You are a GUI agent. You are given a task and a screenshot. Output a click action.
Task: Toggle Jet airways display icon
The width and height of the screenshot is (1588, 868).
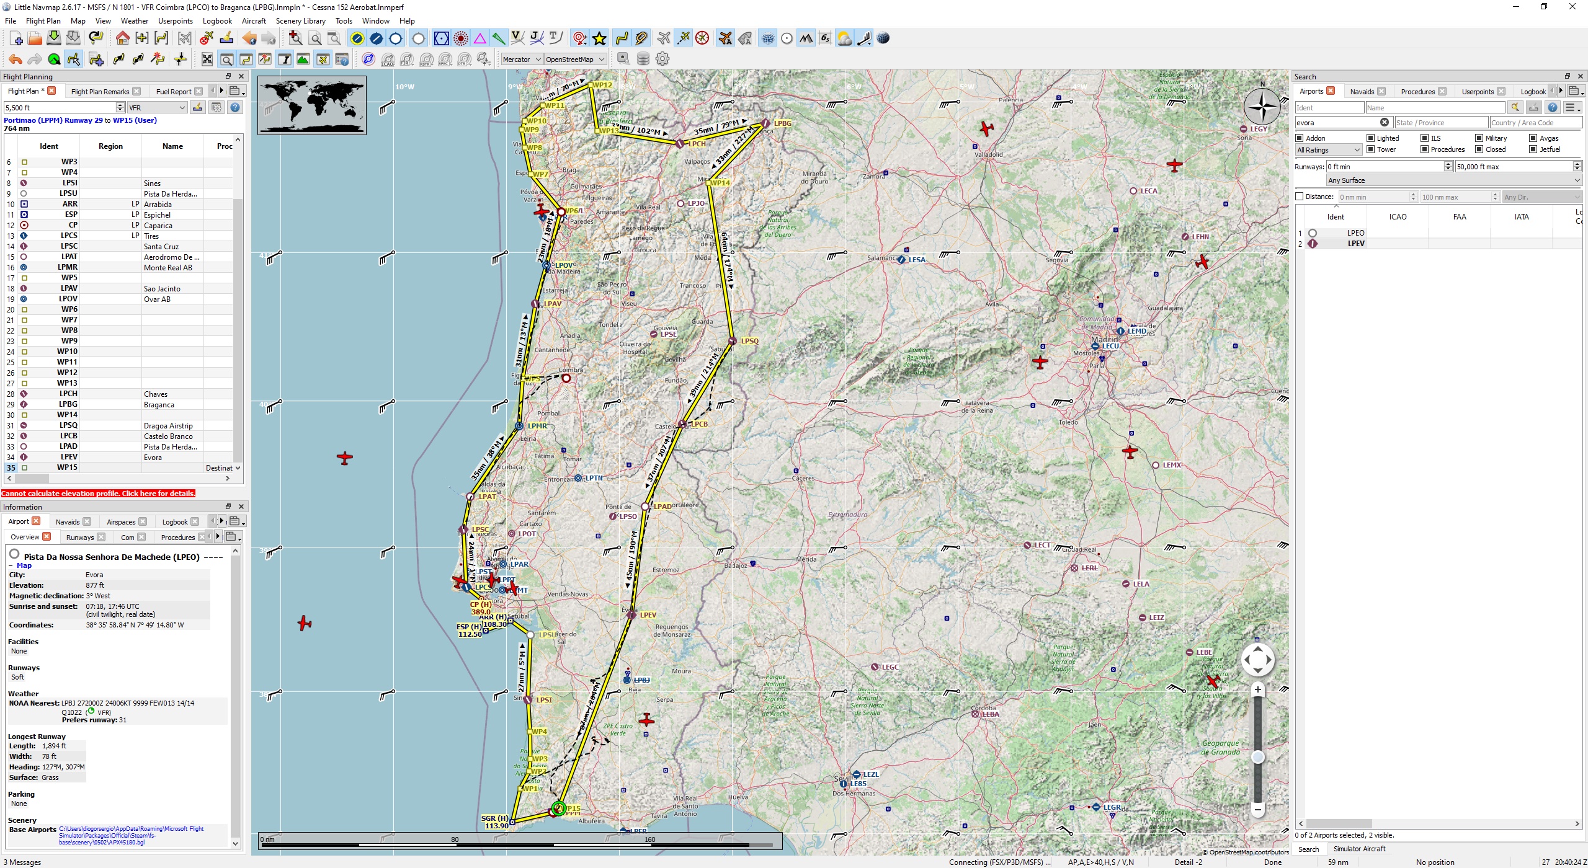(537, 38)
